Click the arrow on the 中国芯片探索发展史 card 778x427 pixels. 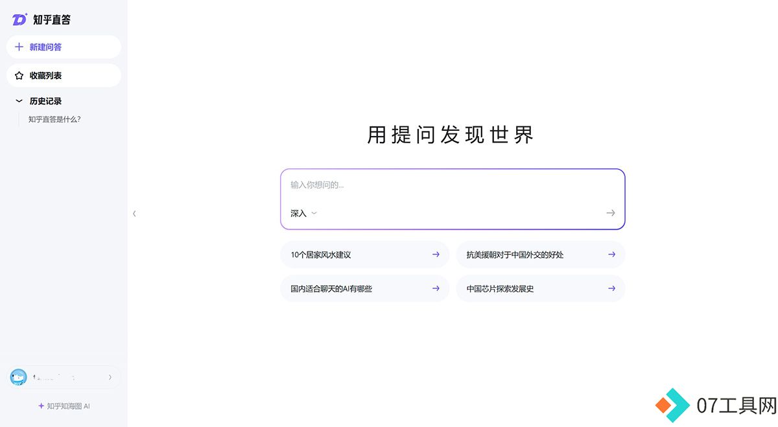coord(611,288)
